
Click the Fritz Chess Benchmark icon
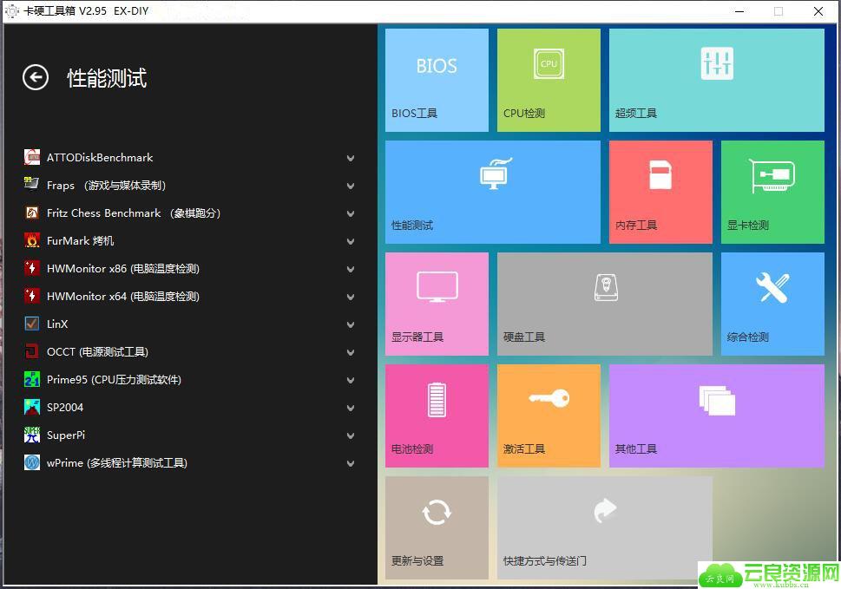coord(31,213)
